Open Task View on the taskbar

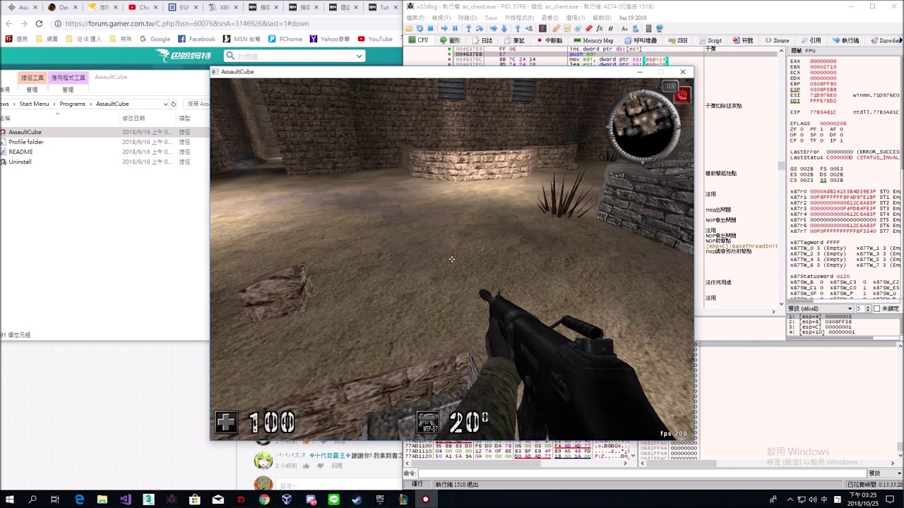click(54, 500)
